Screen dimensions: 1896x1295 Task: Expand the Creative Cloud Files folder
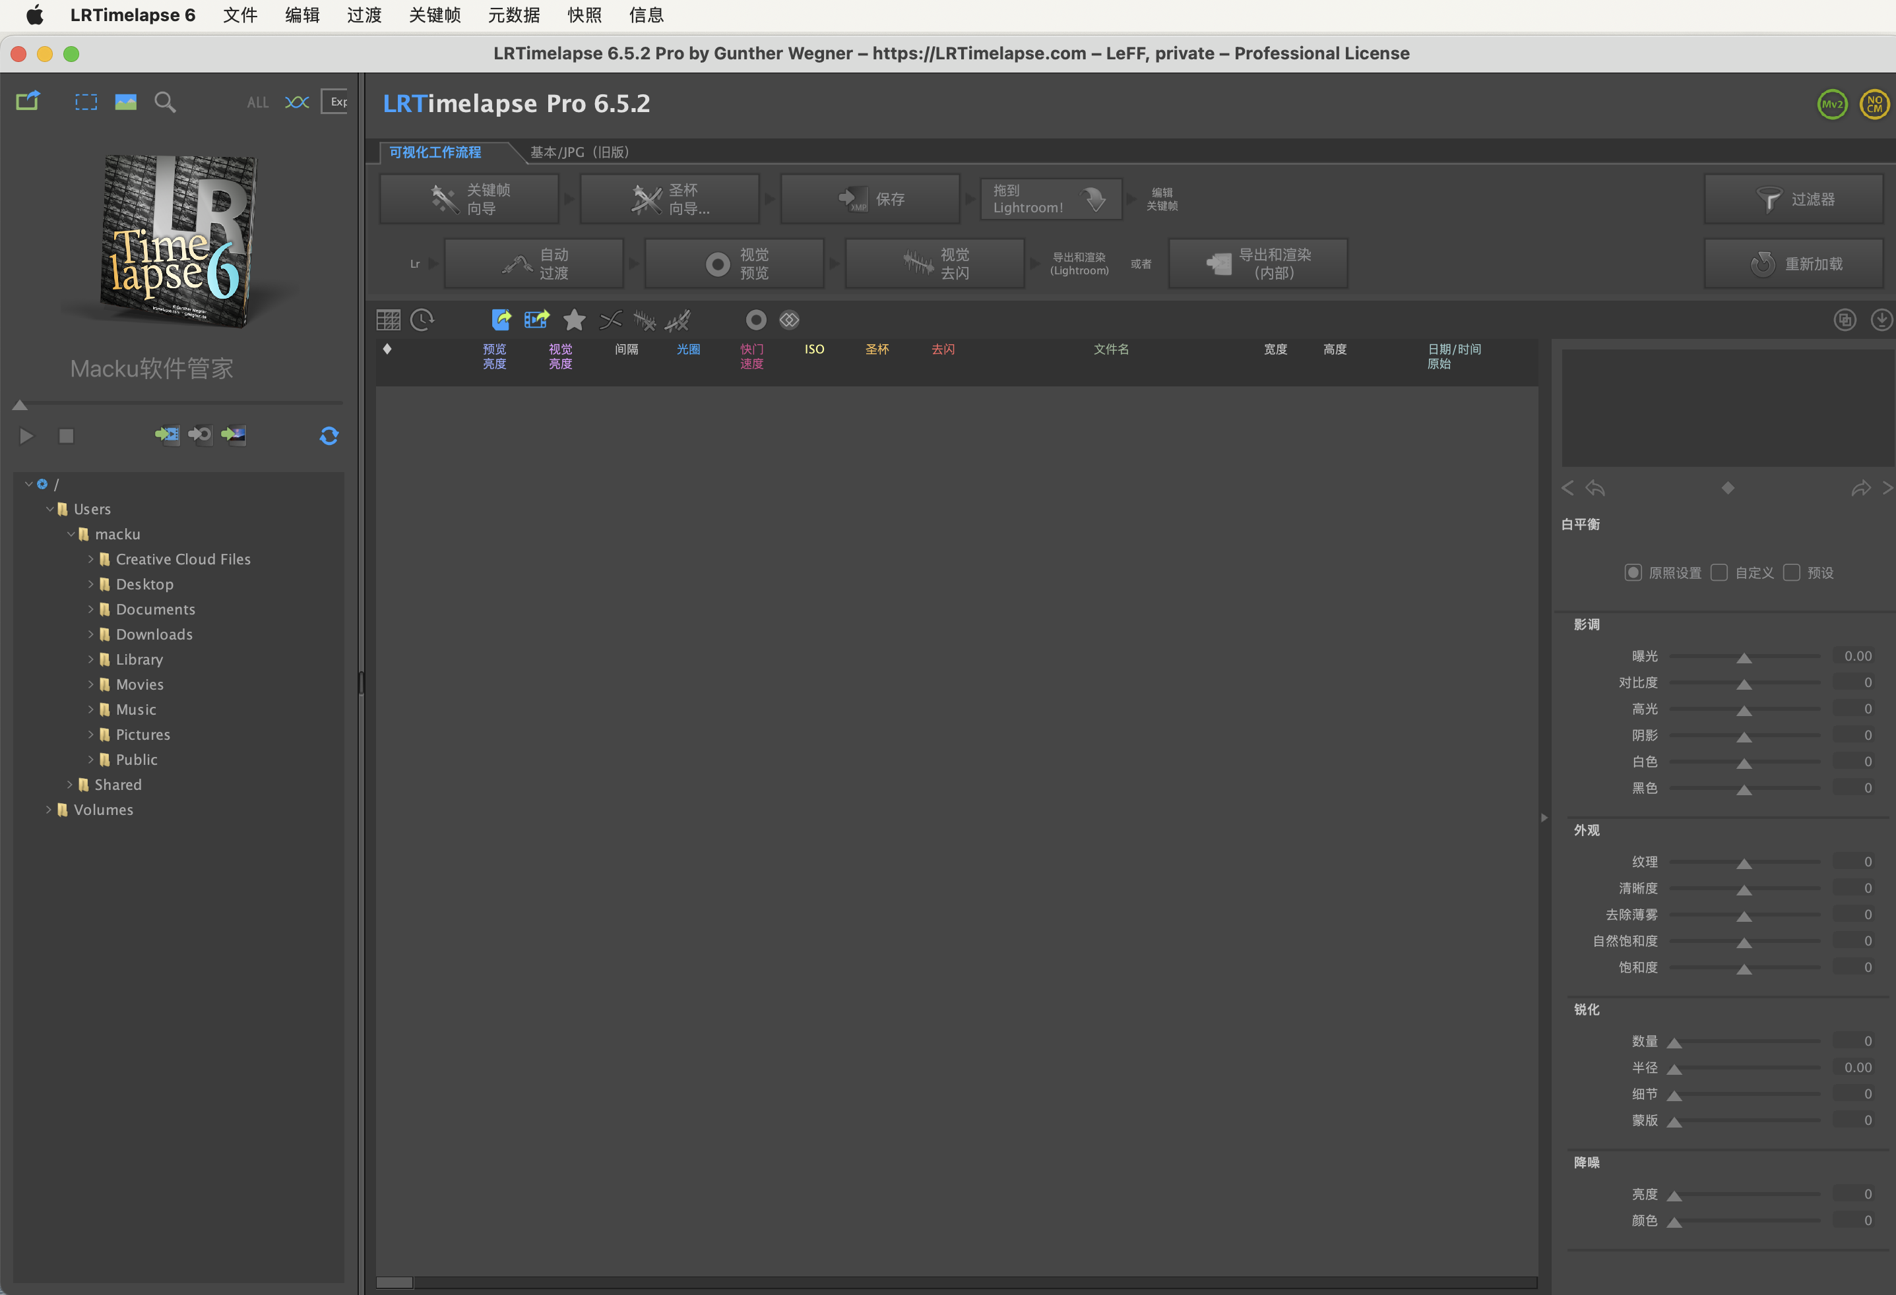click(x=90, y=559)
